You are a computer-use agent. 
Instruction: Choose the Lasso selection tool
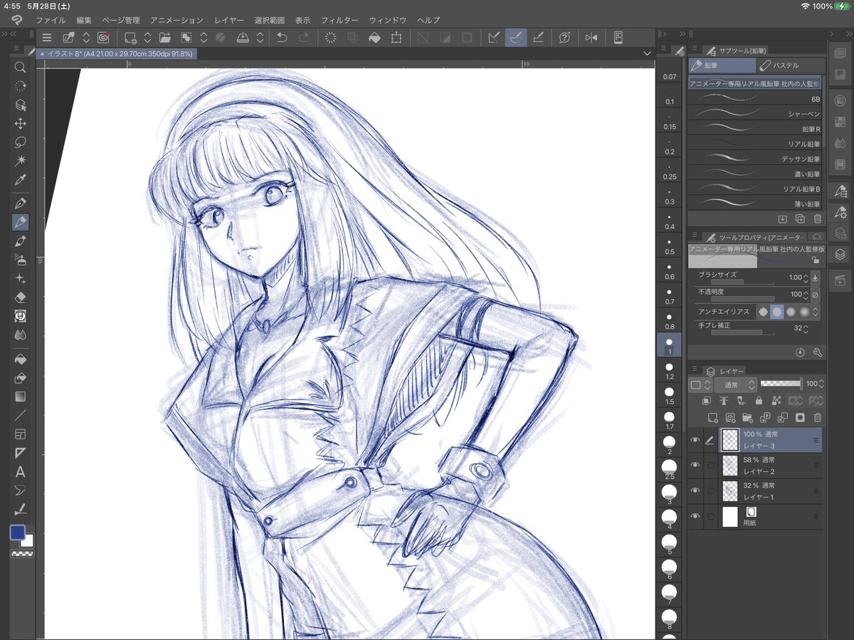20,142
